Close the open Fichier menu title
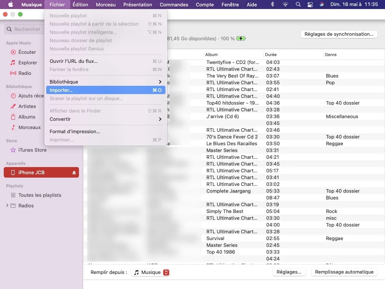 tap(57, 5)
